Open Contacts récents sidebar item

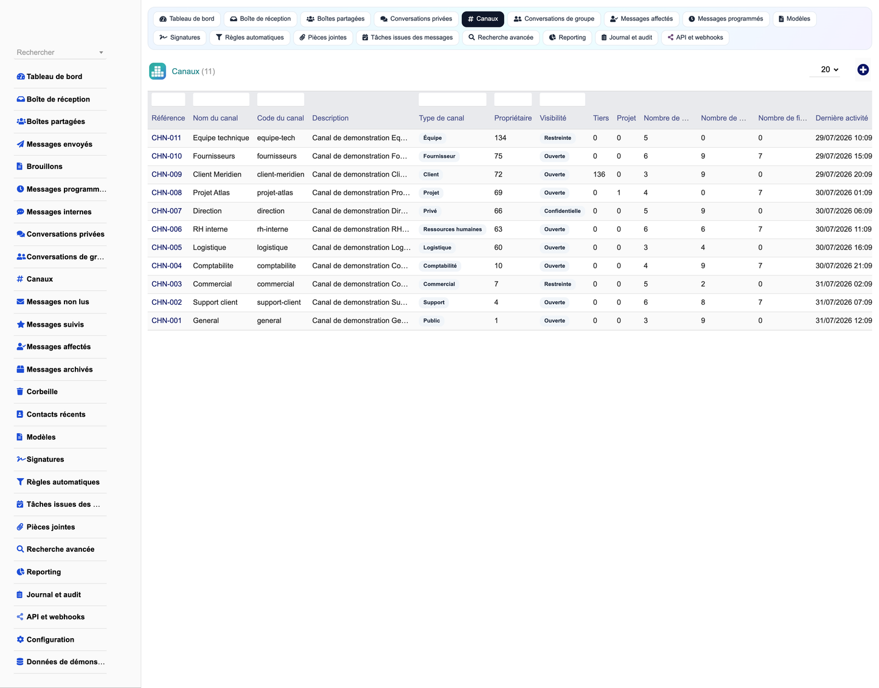point(60,414)
